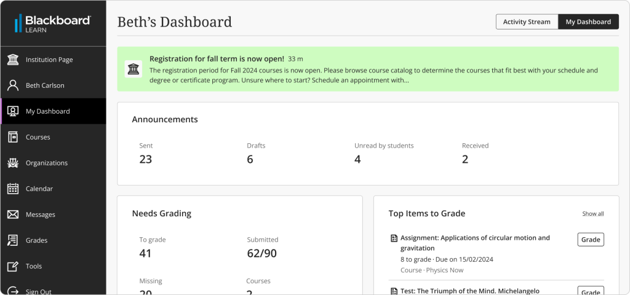Open the Tools pencil icon
Screen dimensions: 630x295
(x=13, y=266)
